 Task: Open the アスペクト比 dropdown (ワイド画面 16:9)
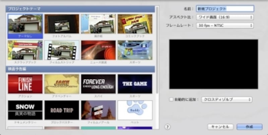tap(225, 17)
